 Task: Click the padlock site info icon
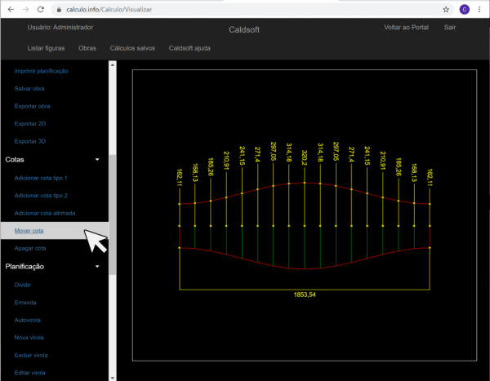(59, 9)
